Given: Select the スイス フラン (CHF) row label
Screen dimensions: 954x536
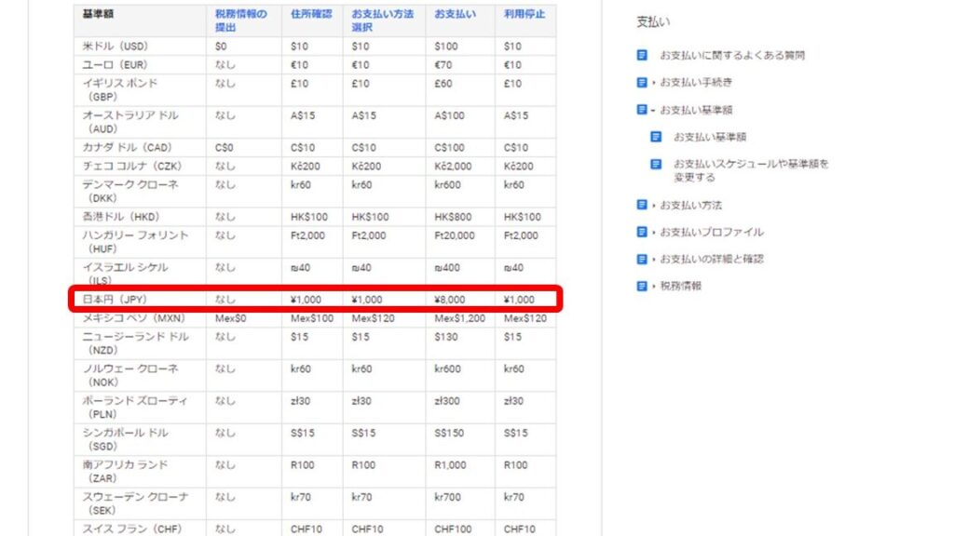Looking at the screenshot, I should [132, 529].
